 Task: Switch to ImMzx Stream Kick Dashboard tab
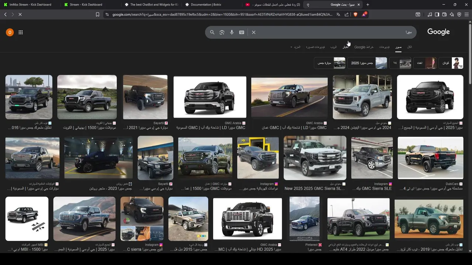[x=30, y=4]
